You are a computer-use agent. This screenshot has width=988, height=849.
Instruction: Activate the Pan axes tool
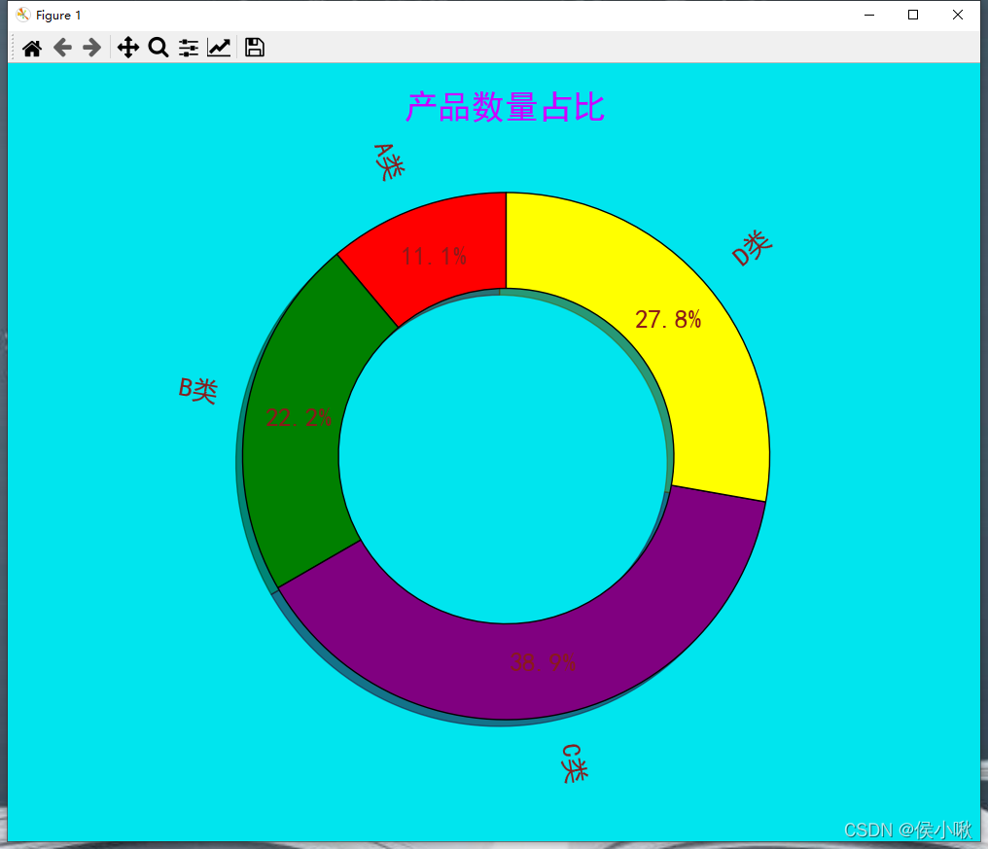[x=128, y=48]
